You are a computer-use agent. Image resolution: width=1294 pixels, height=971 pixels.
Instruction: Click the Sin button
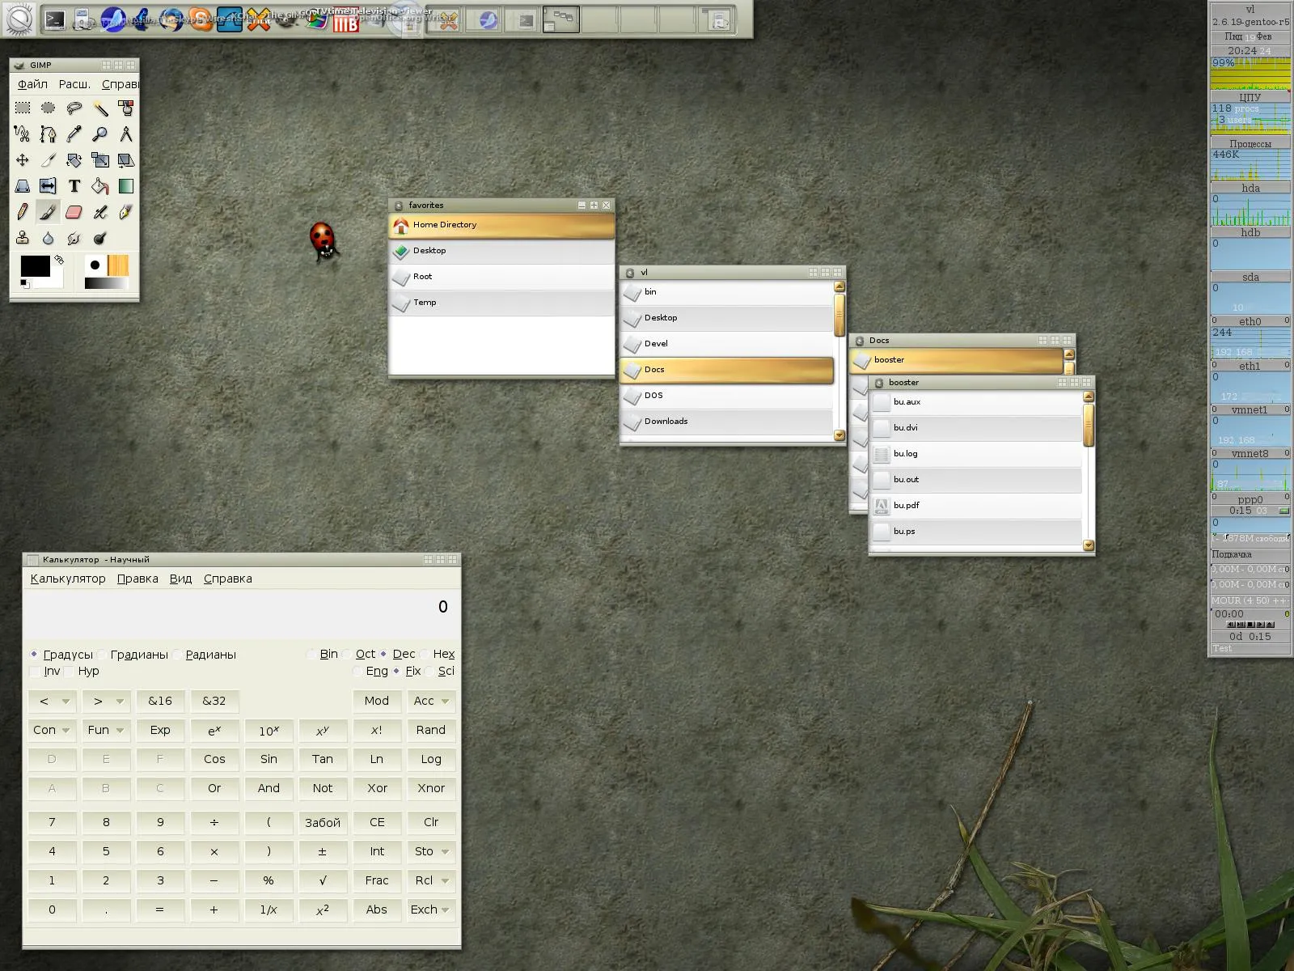coord(269,759)
